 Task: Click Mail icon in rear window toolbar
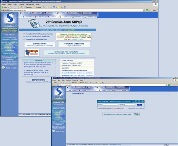[47, 7]
